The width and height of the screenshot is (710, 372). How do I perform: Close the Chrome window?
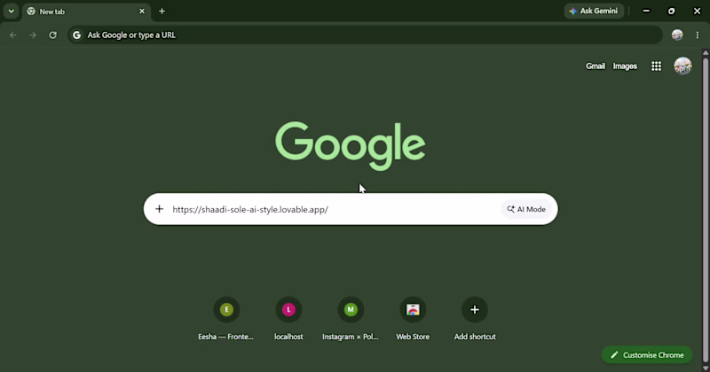click(x=698, y=11)
